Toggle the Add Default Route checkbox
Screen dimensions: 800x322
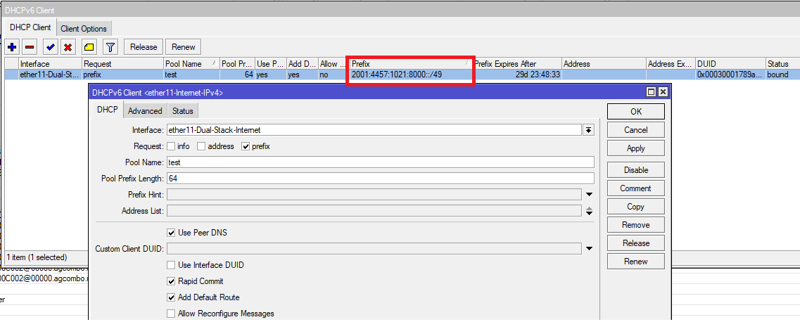172,297
